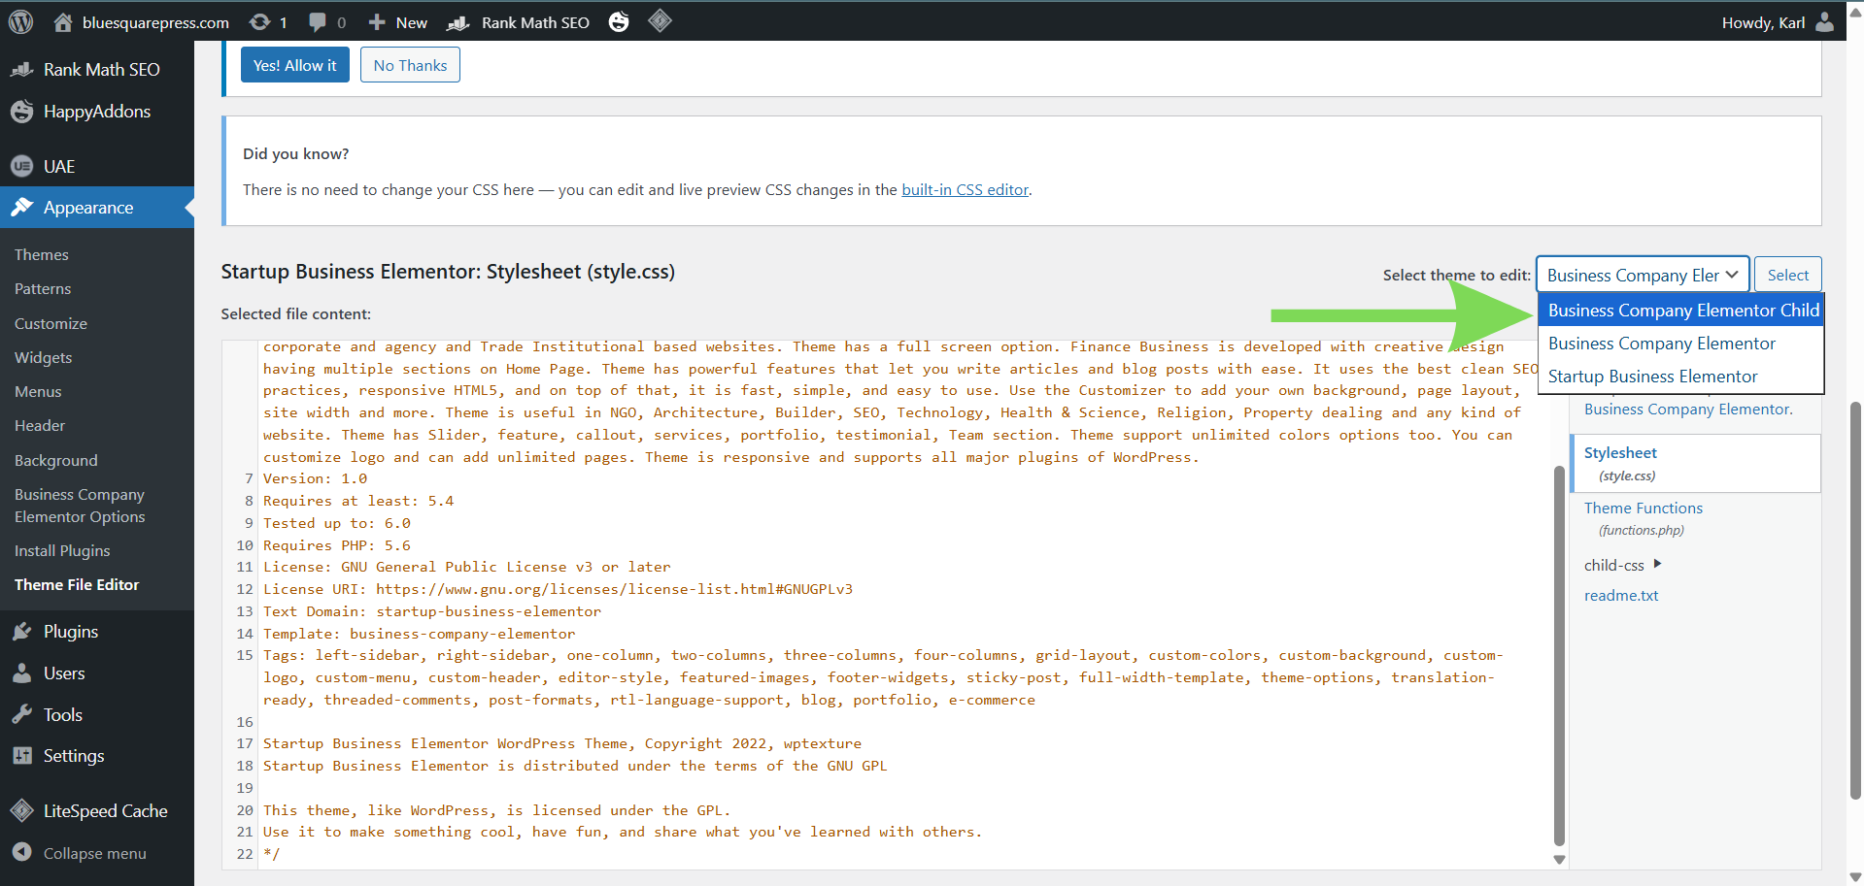1864x886 pixels.
Task: Choose Startup Business Elementor option
Action: tap(1652, 377)
